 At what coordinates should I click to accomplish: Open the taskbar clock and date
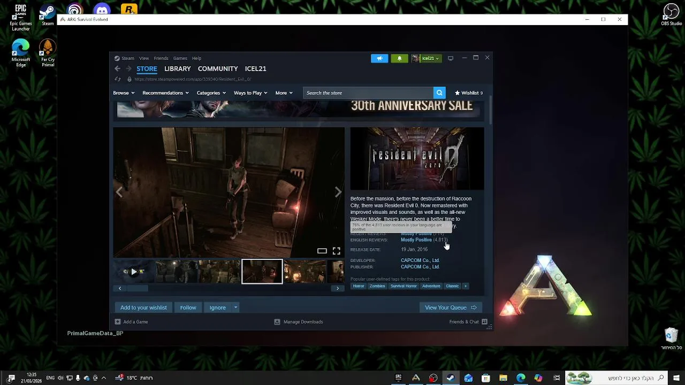pyautogui.click(x=32, y=378)
